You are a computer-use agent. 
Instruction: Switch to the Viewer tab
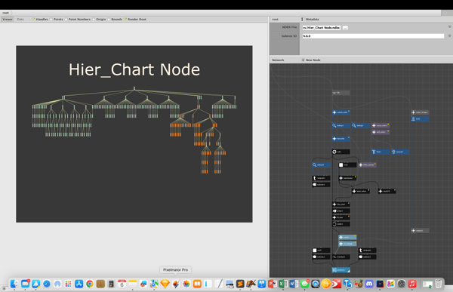[8, 20]
